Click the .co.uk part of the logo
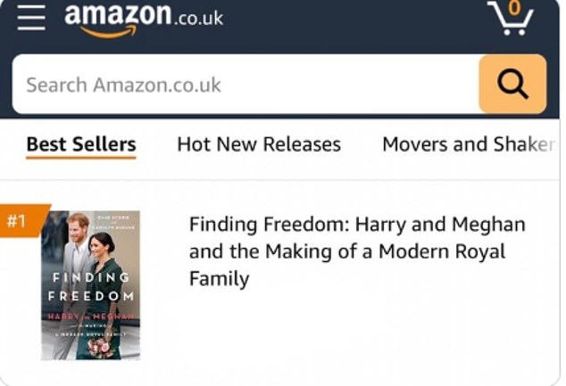The image size is (566, 386). click(198, 18)
